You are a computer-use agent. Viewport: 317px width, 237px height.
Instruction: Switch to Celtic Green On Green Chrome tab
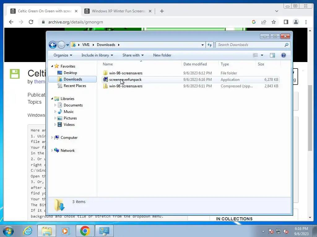[x=44, y=11]
